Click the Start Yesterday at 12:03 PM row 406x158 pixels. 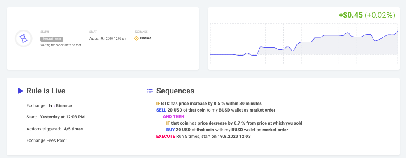point(76,117)
